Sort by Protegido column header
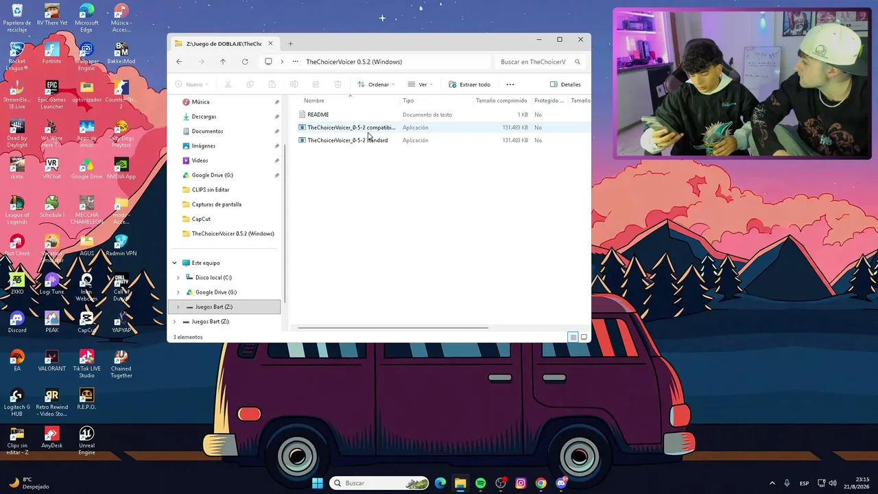 pos(549,101)
